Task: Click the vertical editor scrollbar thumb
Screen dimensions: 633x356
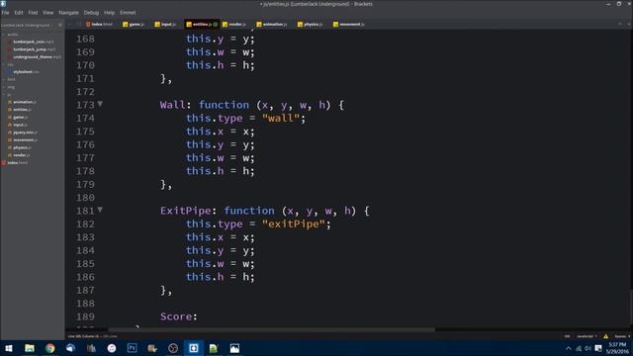Action: coord(631,309)
